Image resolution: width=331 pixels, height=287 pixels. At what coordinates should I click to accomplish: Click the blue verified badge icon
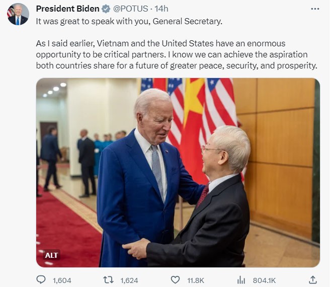[x=106, y=9]
